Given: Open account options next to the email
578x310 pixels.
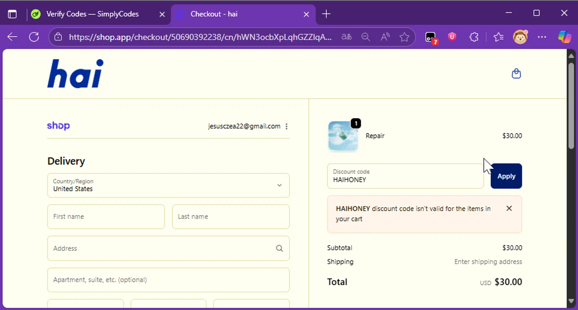Looking at the screenshot, I should click(286, 126).
